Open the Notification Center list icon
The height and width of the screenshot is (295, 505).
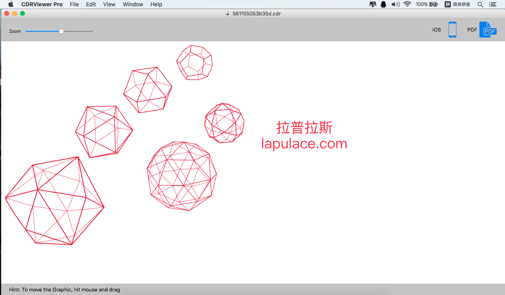pos(492,4)
